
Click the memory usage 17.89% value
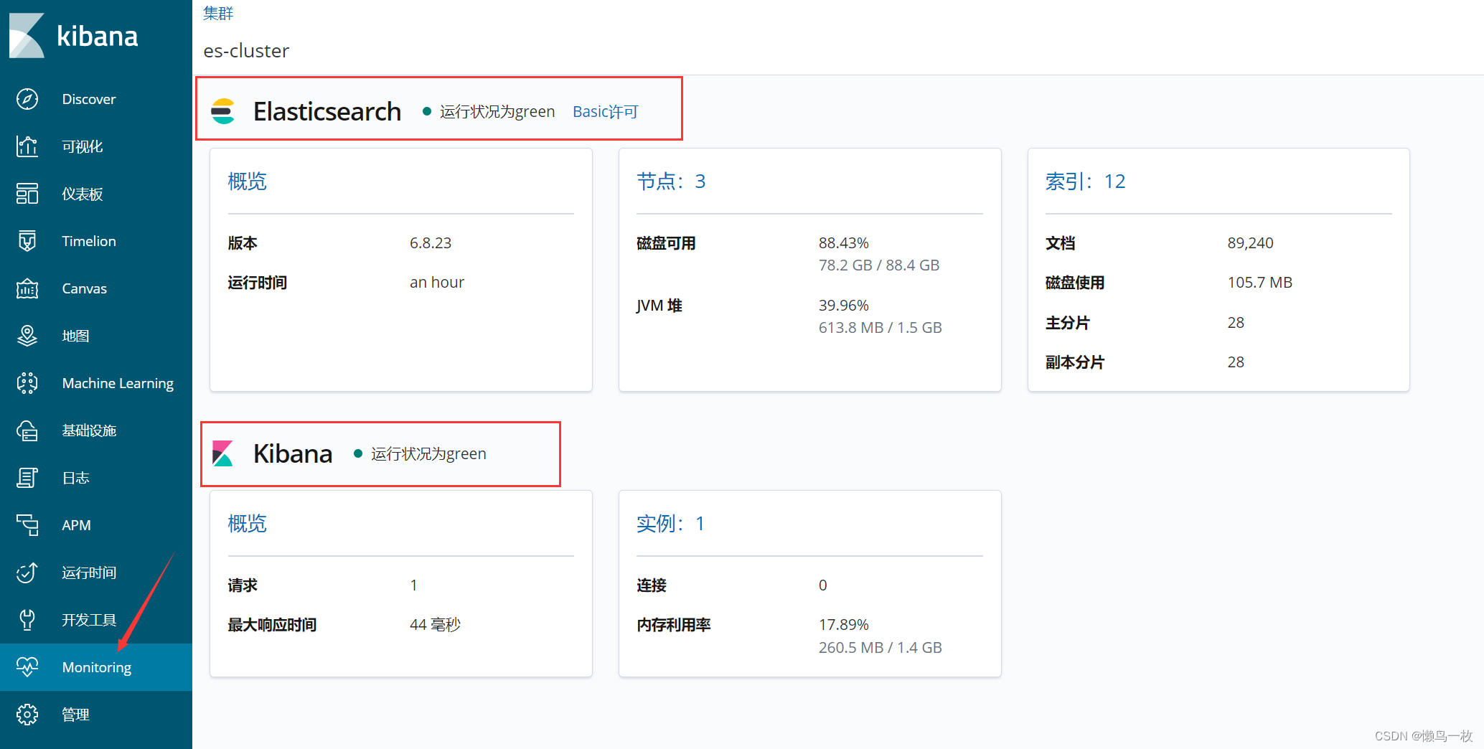coord(844,624)
